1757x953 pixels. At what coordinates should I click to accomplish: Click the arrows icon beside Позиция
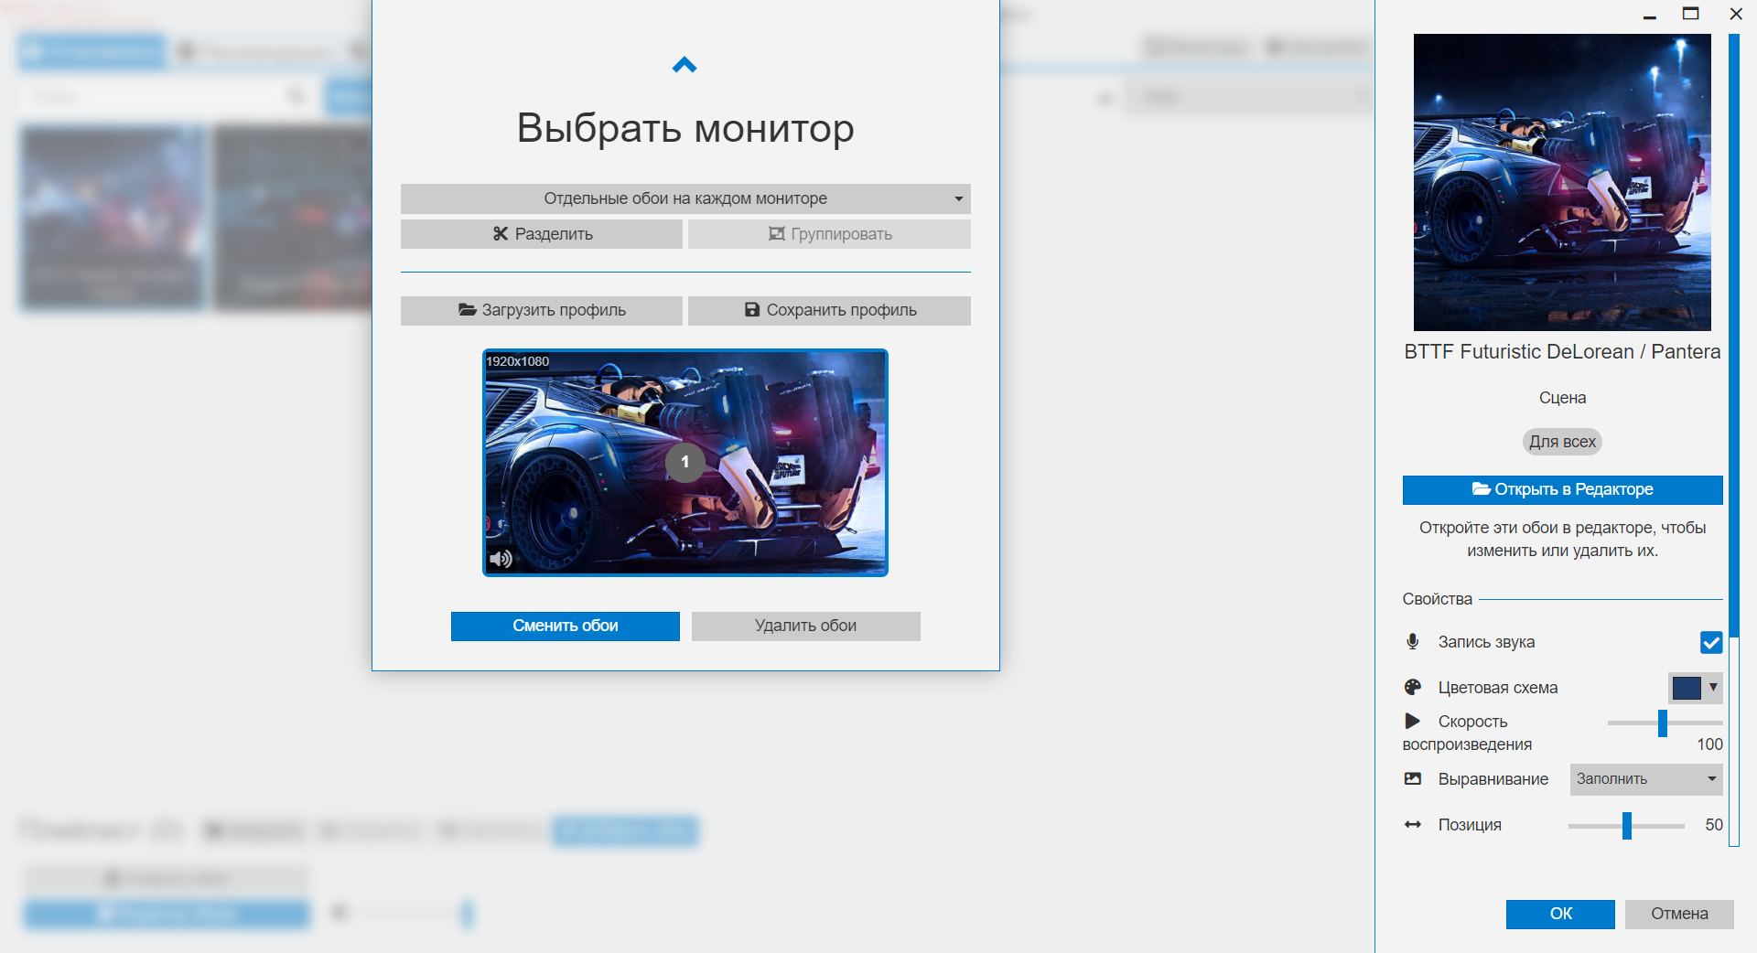click(x=1413, y=825)
